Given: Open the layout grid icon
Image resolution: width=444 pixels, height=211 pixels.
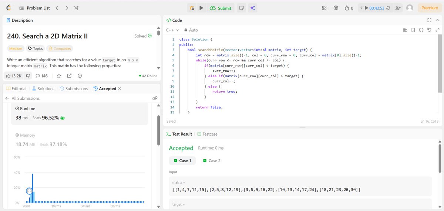Looking at the screenshot, I should click(324, 8).
